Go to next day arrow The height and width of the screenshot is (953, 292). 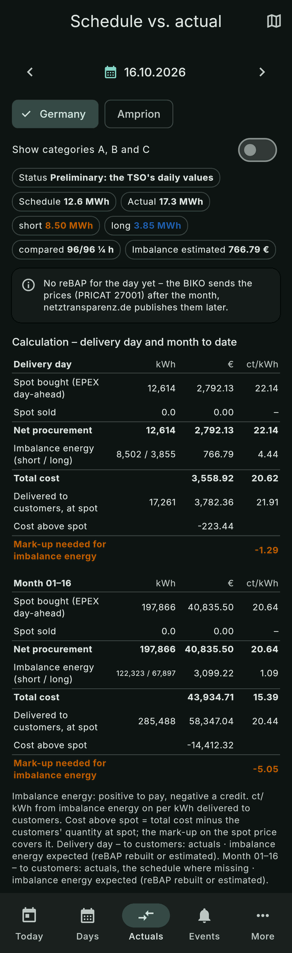(262, 72)
